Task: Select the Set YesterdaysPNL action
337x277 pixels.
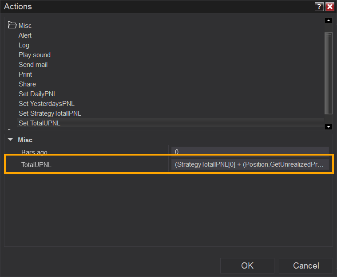Action: tap(47, 104)
